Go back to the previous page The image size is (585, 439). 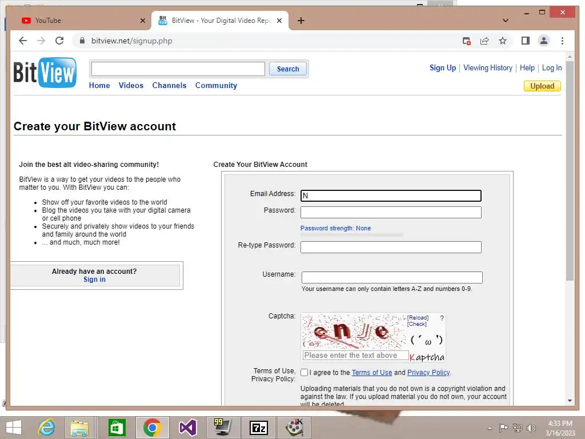(23, 41)
